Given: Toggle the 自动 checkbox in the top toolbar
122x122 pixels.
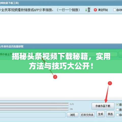Looking at the screenshot, I should (114, 10).
